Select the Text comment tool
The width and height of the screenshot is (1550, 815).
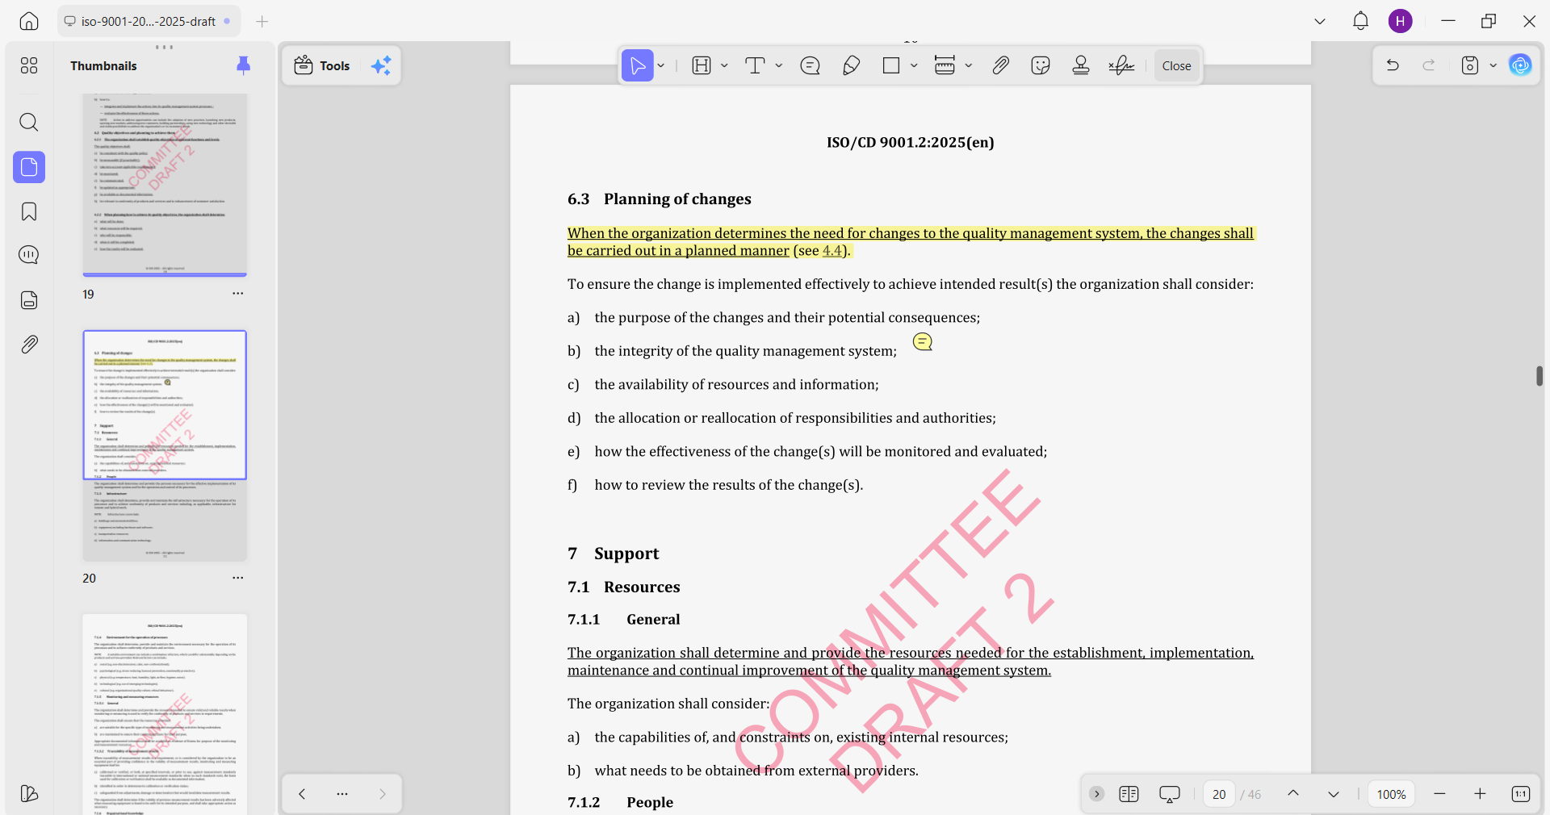coord(755,65)
